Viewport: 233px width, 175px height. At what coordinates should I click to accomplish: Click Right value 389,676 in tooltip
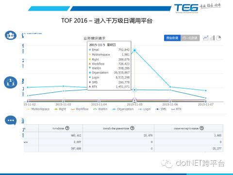click(x=124, y=59)
